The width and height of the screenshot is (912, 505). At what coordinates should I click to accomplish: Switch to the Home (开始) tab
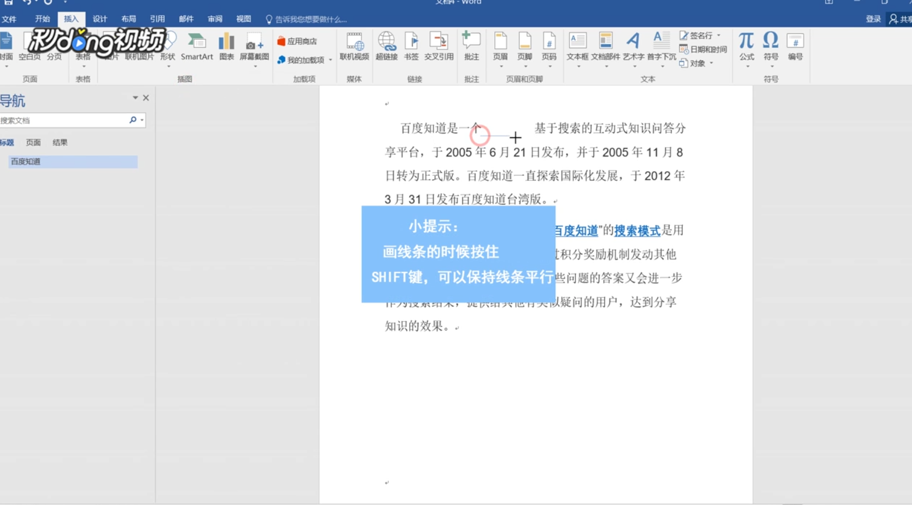coord(42,19)
